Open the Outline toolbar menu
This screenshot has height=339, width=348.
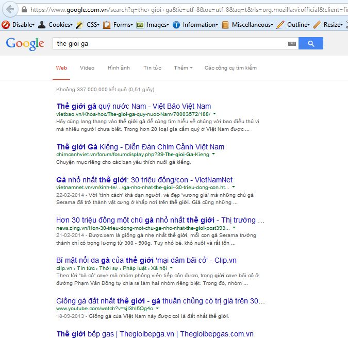point(293,25)
